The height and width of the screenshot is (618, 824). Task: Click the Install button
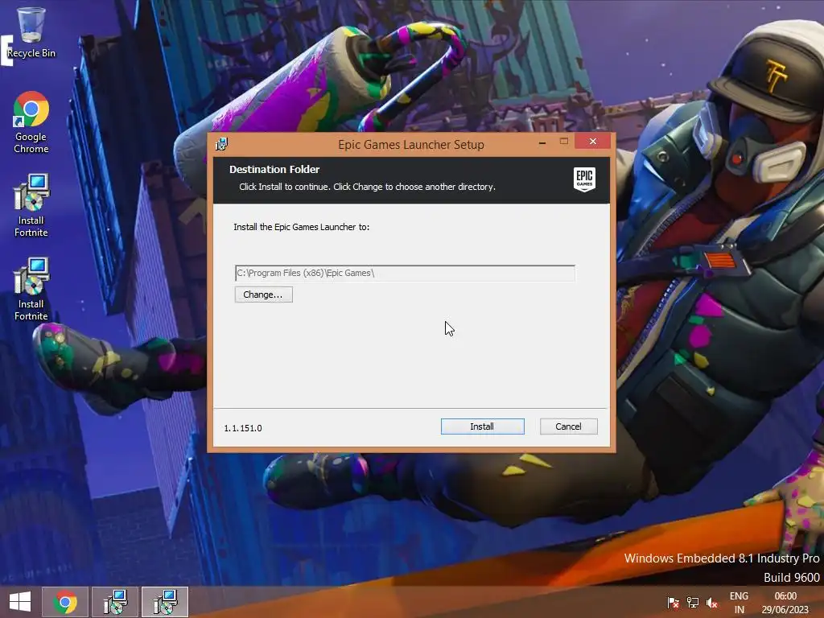(483, 426)
